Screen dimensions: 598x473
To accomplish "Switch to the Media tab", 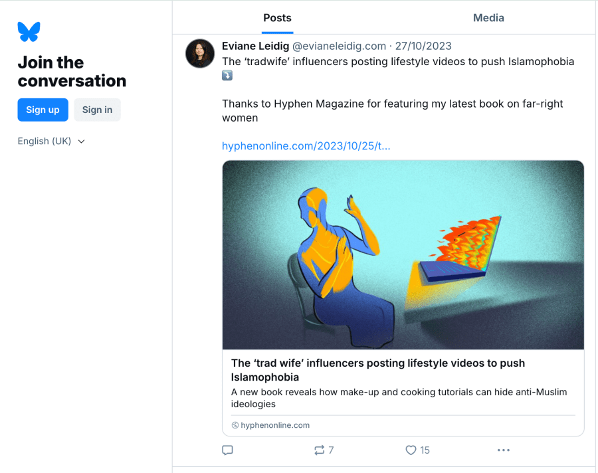I will click(488, 18).
